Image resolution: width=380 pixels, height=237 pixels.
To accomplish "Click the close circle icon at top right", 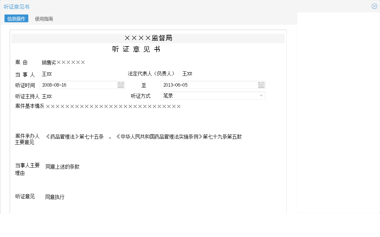I will [x=374, y=6].
